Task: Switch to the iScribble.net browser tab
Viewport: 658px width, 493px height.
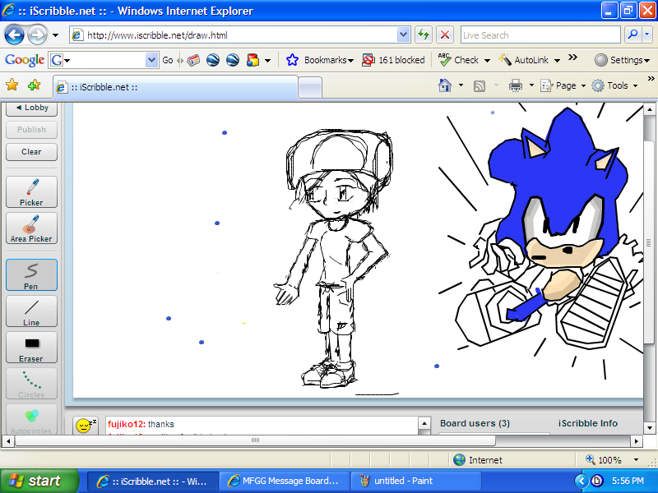Action: 174,87
